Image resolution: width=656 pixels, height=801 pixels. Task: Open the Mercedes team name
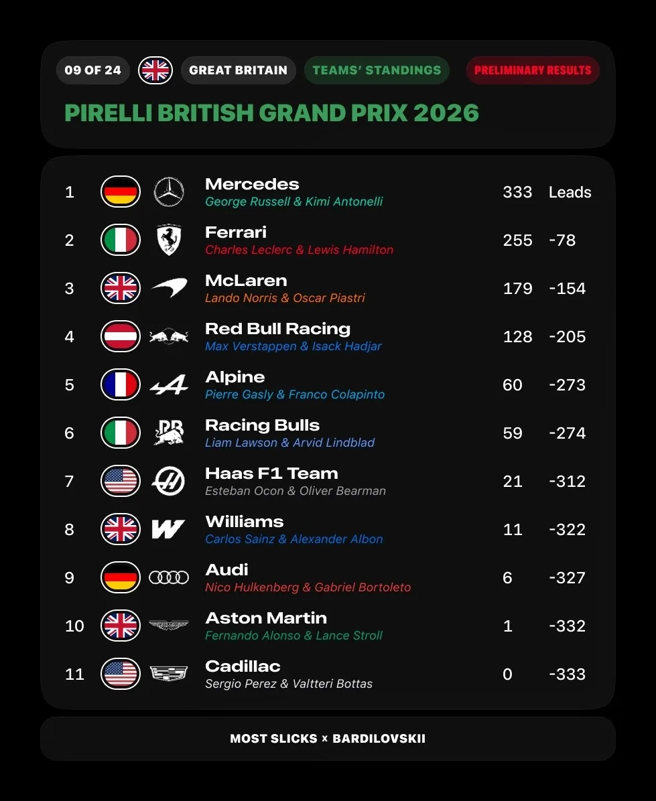click(x=252, y=184)
